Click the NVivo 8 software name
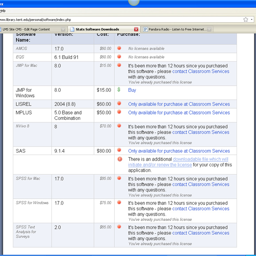This screenshot has height=256, width=256. pos(23,126)
